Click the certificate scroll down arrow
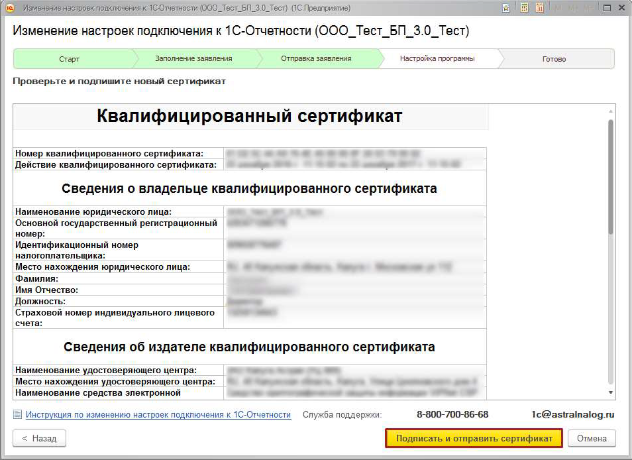The width and height of the screenshot is (632, 460). [611, 392]
